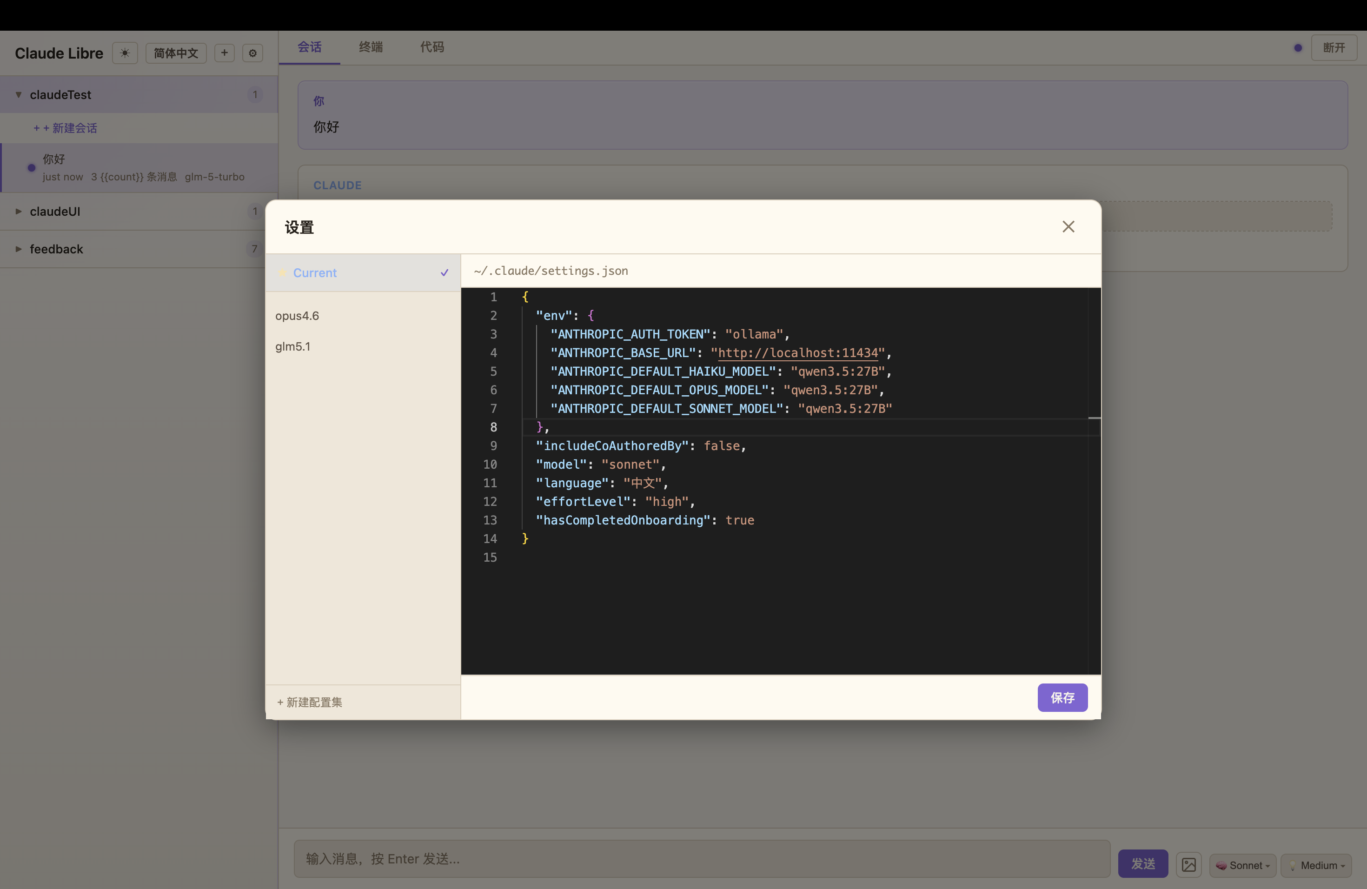
Task: Click the image attachment icon
Action: (1188, 864)
